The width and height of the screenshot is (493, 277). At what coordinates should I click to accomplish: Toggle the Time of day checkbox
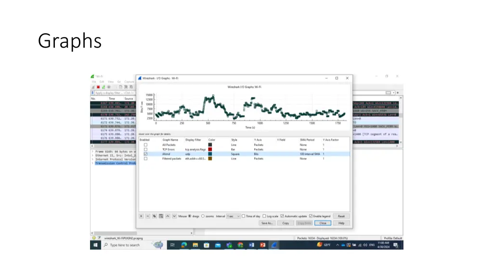click(x=243, y=216)
